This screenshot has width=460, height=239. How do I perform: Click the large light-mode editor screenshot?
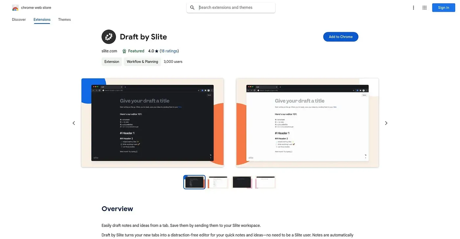click(307, 123)
